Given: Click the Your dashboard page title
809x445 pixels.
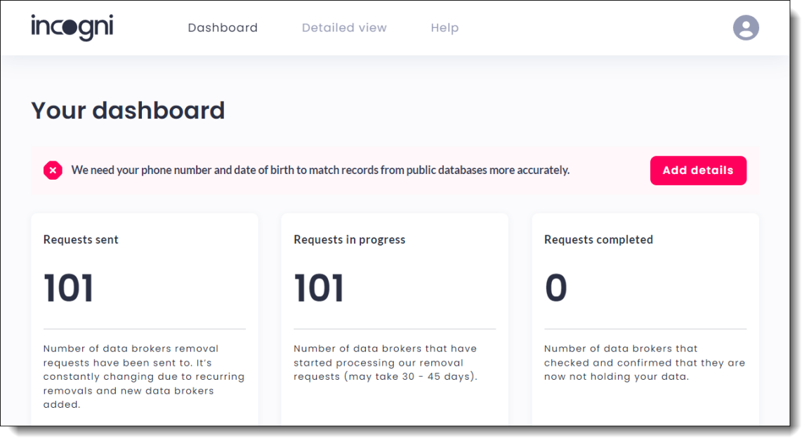Looking at the screenshot, I should [x=127, y=110].
